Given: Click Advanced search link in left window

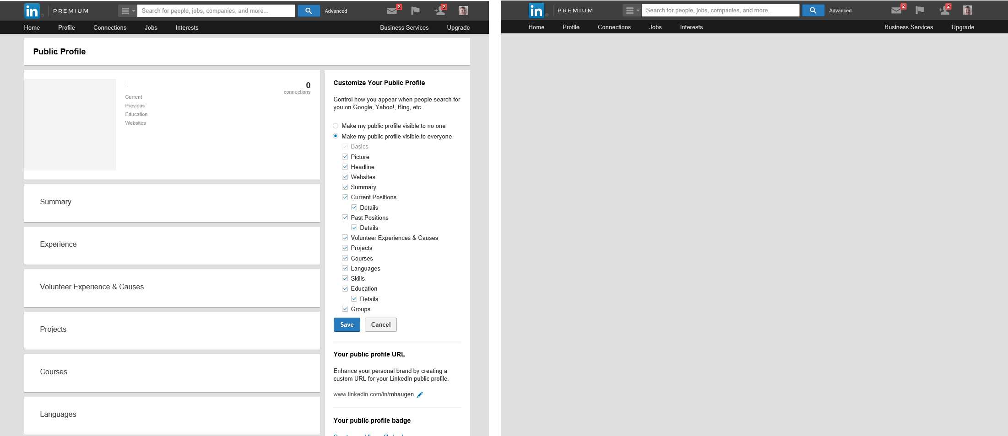Looking at the screenshot, I should [x=336, y=11].
